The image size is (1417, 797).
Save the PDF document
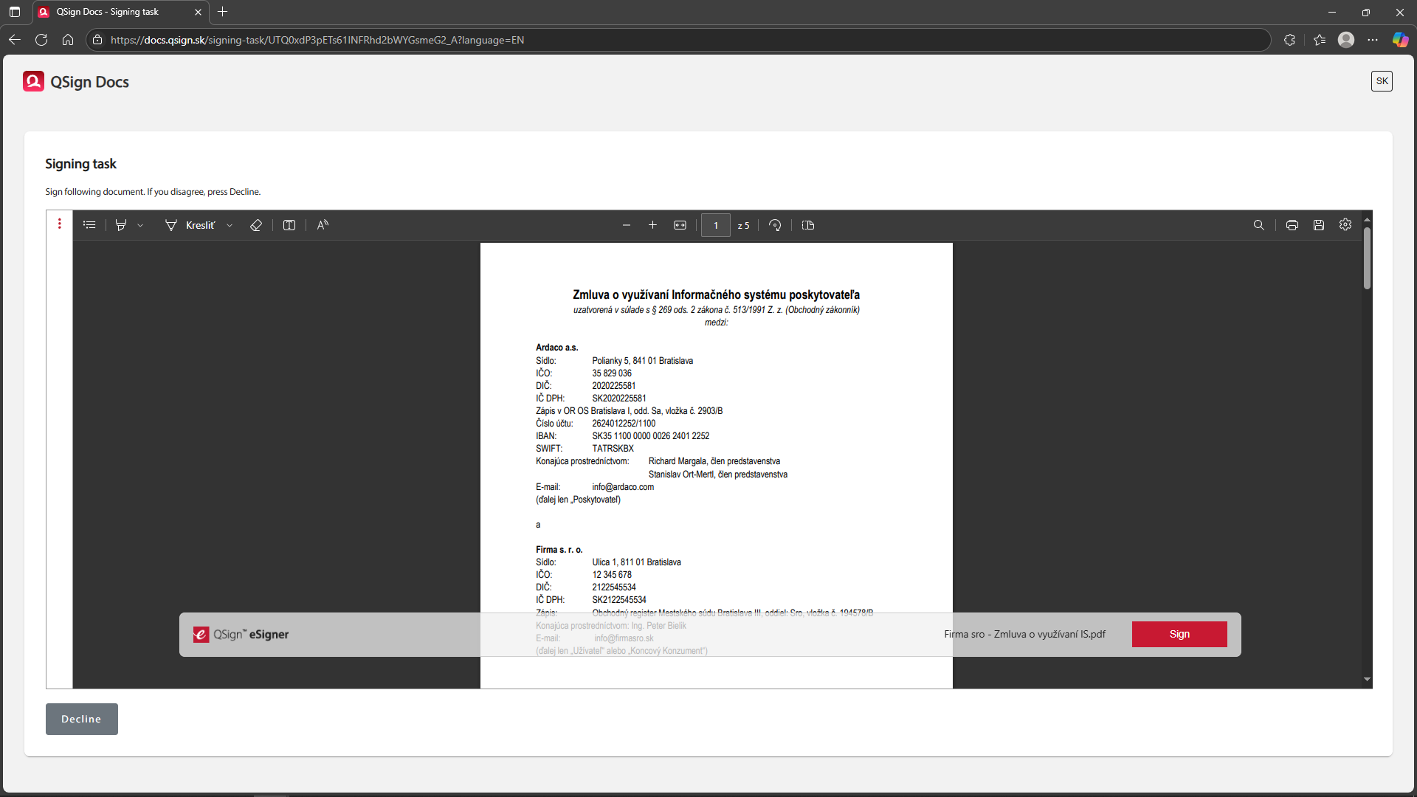[1319, 225]
